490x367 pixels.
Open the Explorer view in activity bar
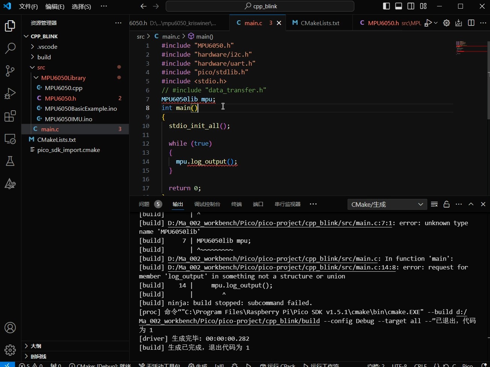[x=10, y=26]
